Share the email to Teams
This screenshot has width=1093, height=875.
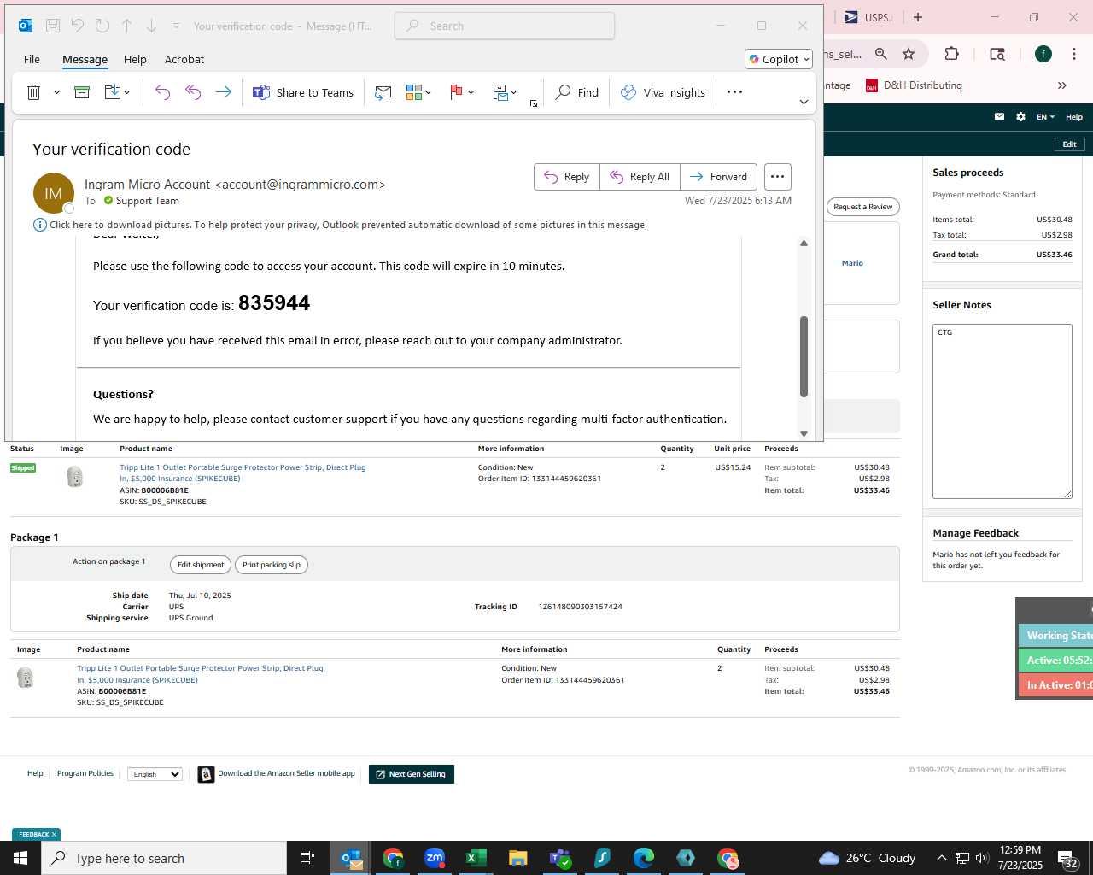pyautogui.click(x=303, y=92)
